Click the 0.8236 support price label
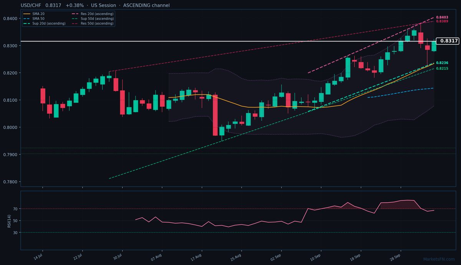The image size is (461, 265). pyautogui.click(x=442, y=63)
